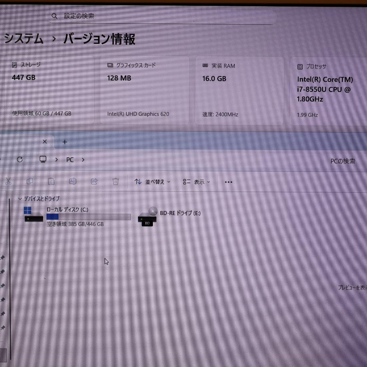Open a new Explorer tab with the plus button
Screen dimensions: 367x367
coord(65,142)
